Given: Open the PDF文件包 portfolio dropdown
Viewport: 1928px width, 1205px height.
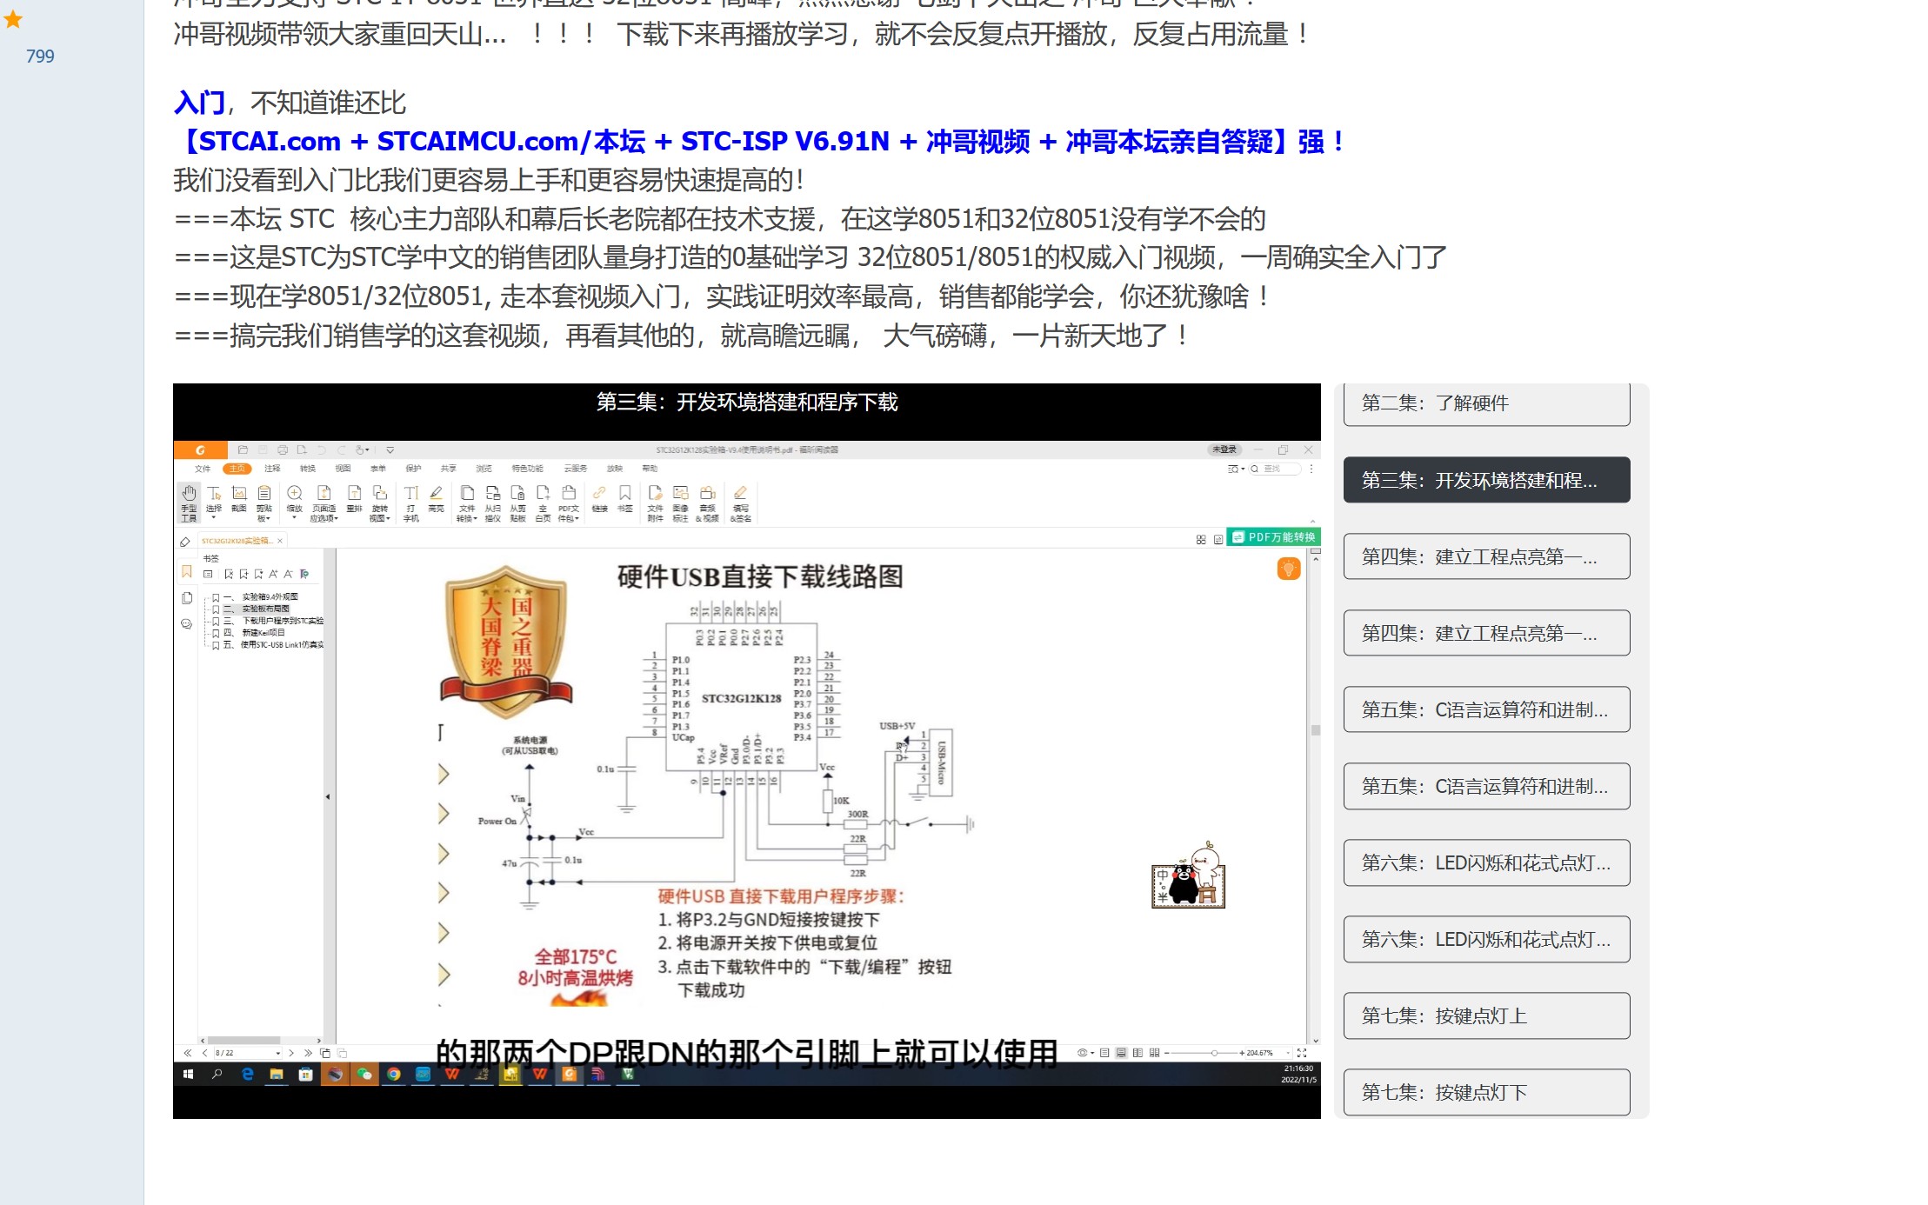Looking at the screenshot, I should pyautogui.click(x=569, y=503).
